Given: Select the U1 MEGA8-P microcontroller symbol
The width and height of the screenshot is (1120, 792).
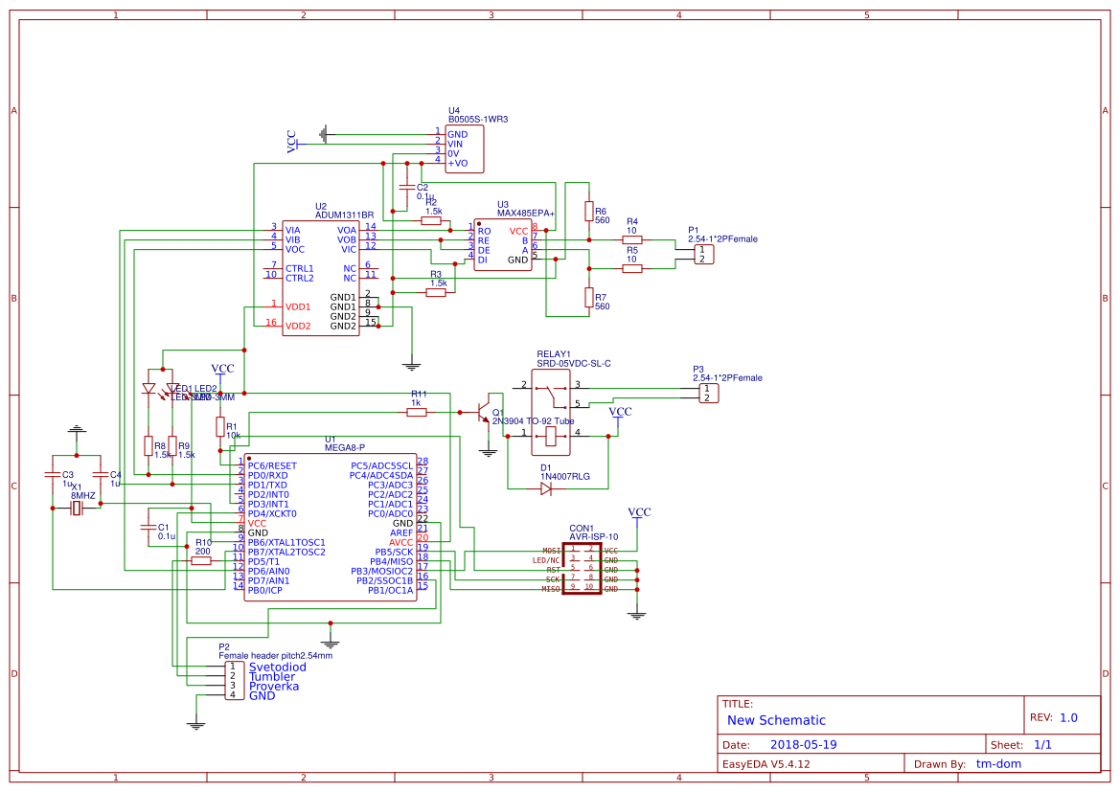Looking at the screenshot, I should point(331,525).
